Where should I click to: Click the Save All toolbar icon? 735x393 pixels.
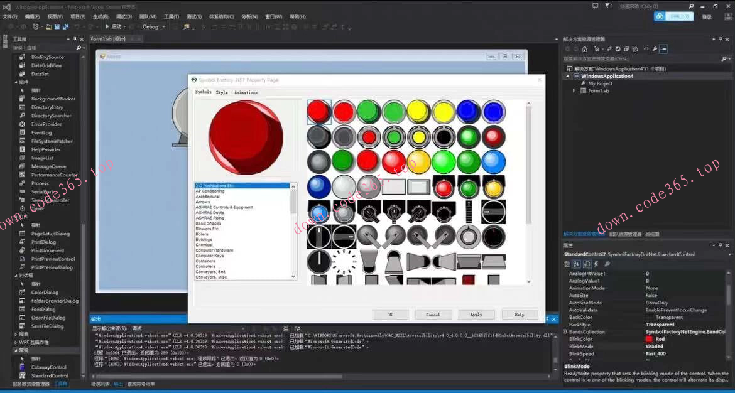pos(64,27)
